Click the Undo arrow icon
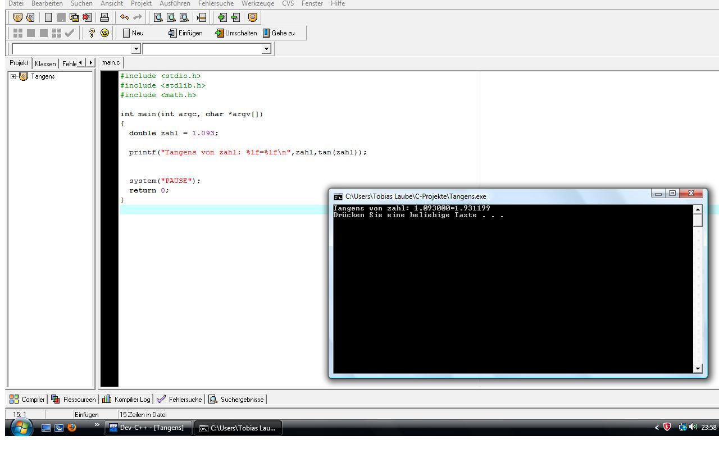 tap(125, 17)
